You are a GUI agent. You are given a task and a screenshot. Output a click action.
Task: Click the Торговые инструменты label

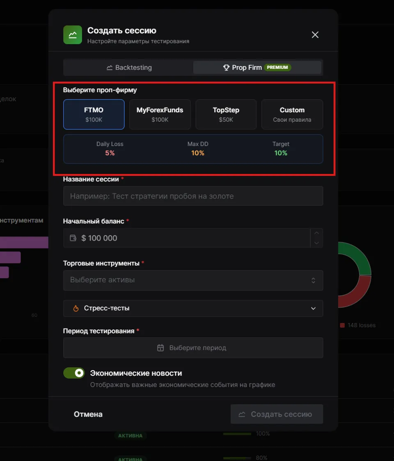101,263
